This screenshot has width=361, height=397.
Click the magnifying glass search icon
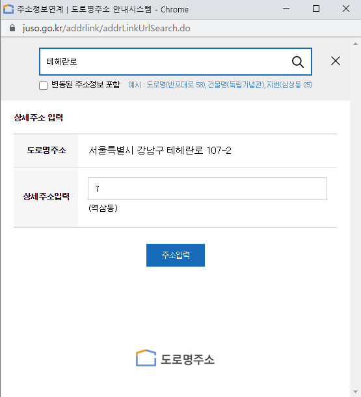click(x=298, y=62)
